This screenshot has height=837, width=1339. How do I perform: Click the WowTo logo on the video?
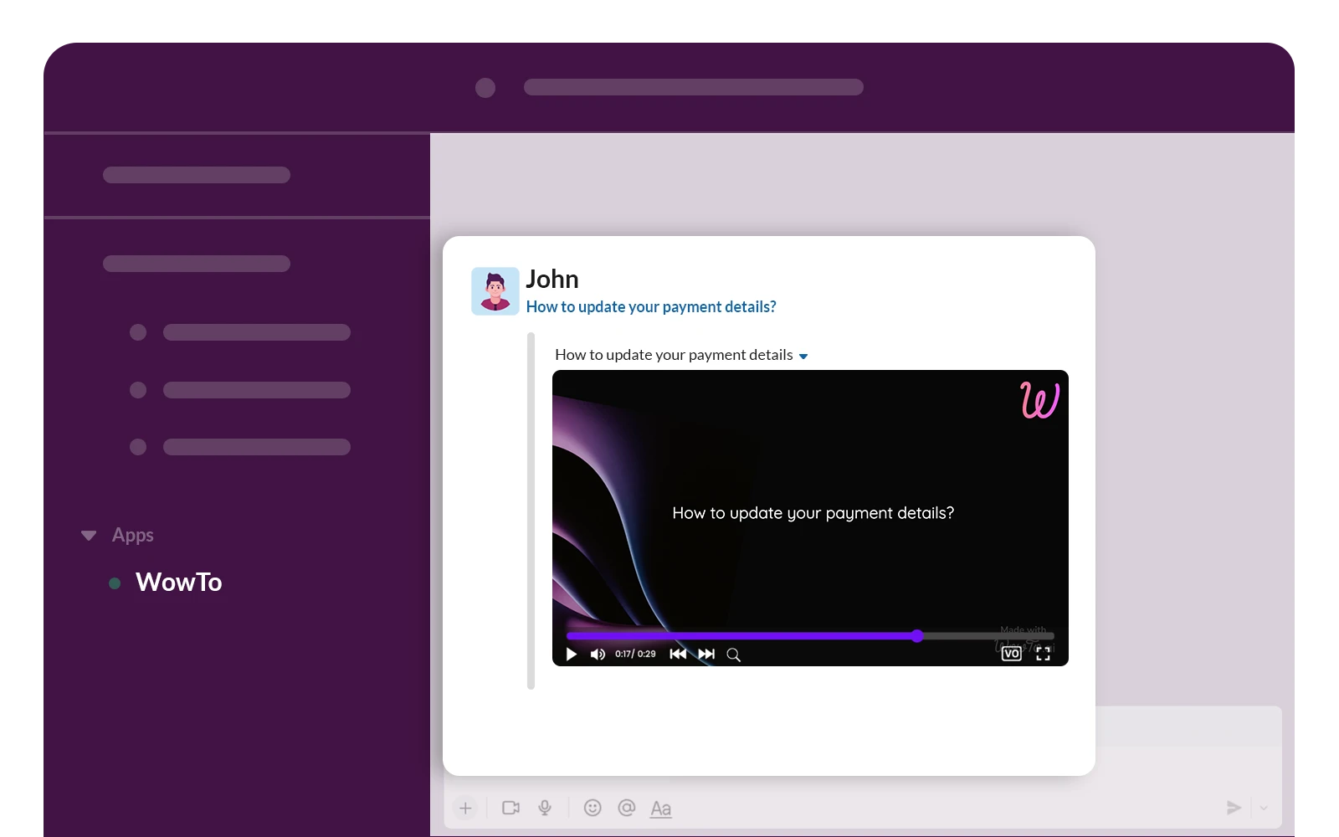point(1039,400)
